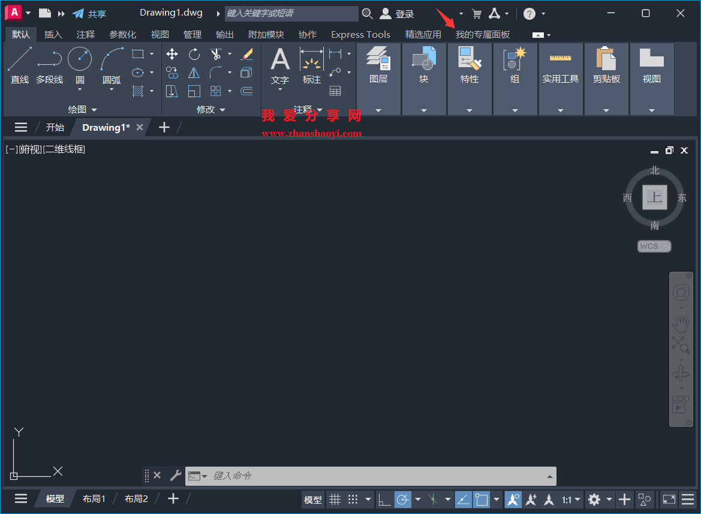The height and width of the screenshot is (514, 701).
Task: Select the Erase (eraser) tool
Action: [246, 53]
